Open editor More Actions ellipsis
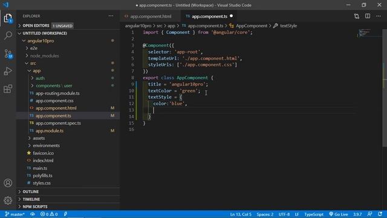 (379, 16)
